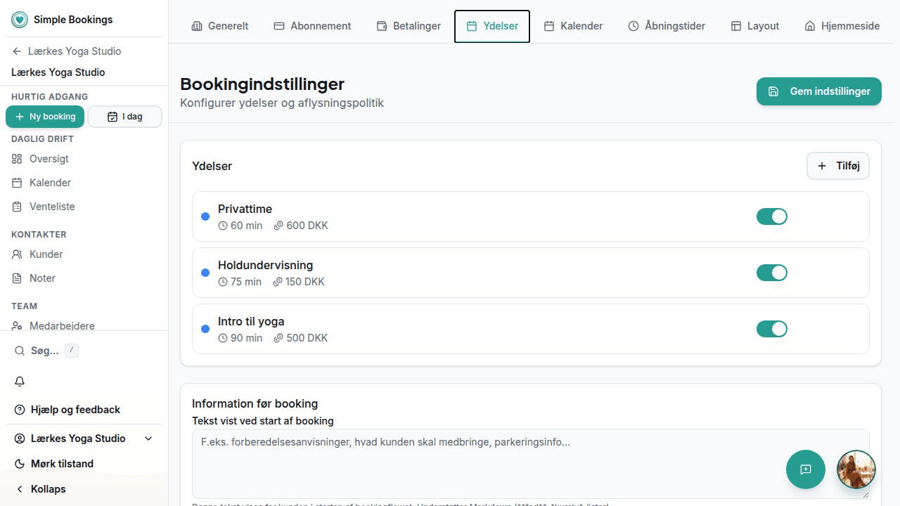
Task: Click the clock icon next to 90 min
Action: click(223, 338)
